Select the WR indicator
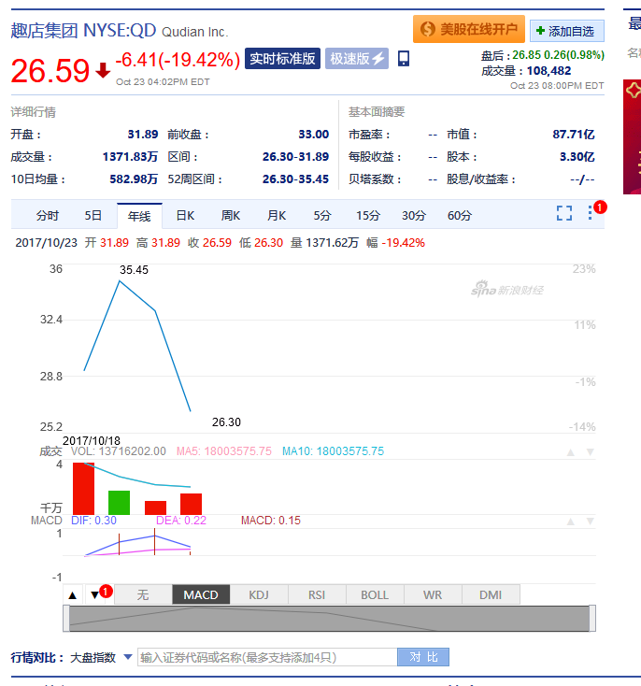This screenshot has height=686, width=641. (433, 595)
